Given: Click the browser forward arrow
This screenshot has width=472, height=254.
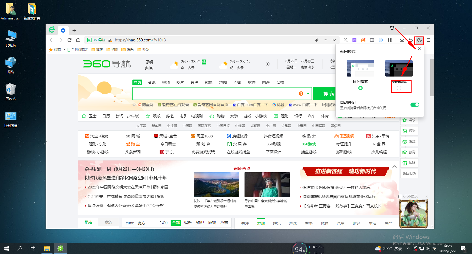Looking at the screenshot, I should [x=61, y=40].
